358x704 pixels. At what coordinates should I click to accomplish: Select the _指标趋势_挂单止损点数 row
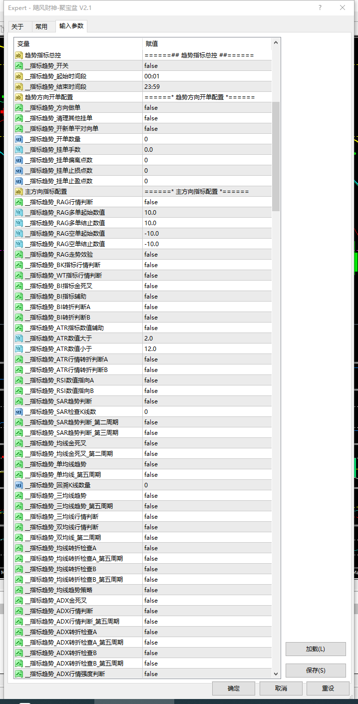point(143,171)
